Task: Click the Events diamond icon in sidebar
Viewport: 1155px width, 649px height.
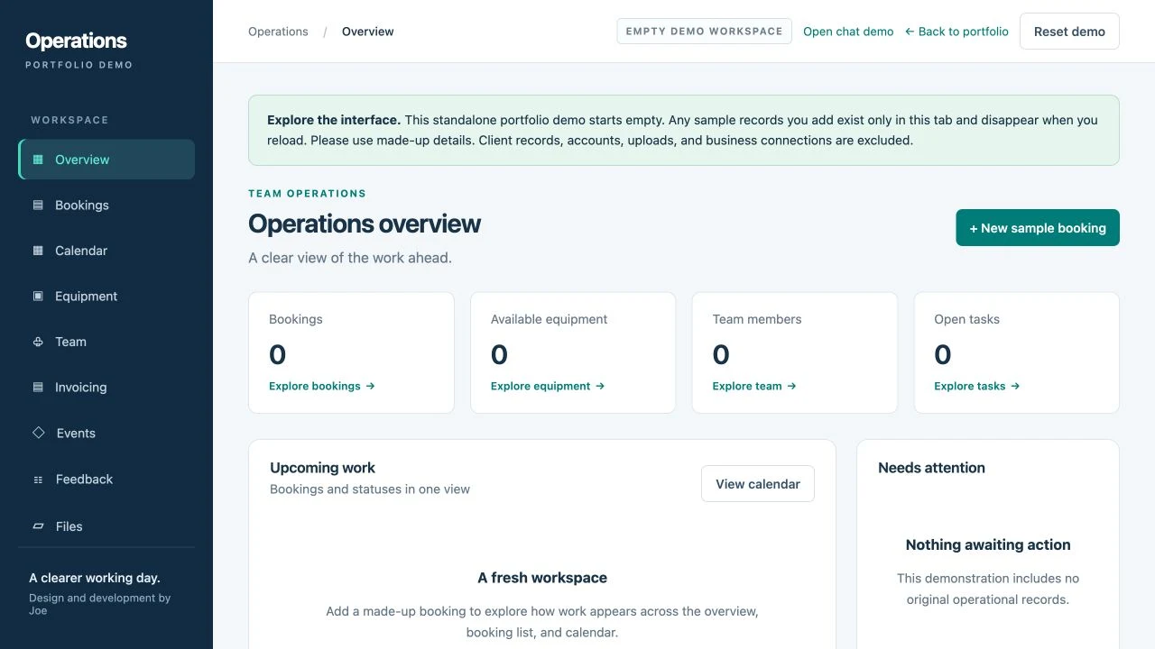Action: [39, 433]
